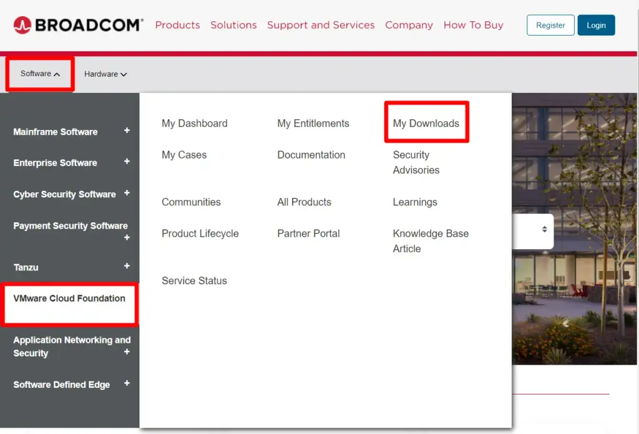Expand Software Defined Edge plus icon
The height and width of the screenshot is (434, 639).
[x=127, y=383]
